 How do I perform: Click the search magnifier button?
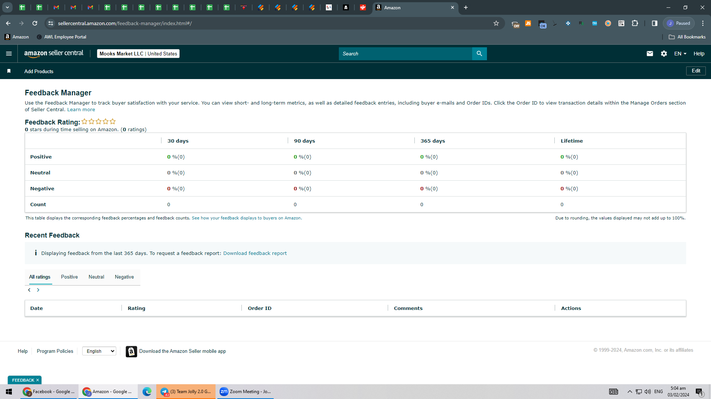[479, 54]
